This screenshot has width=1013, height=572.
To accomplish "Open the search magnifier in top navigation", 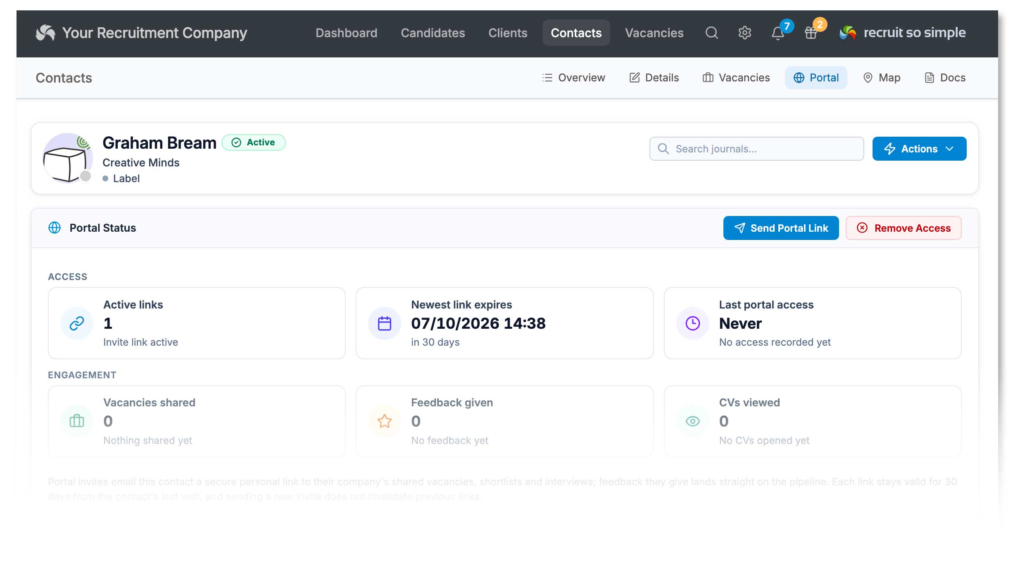I will 711,33.
